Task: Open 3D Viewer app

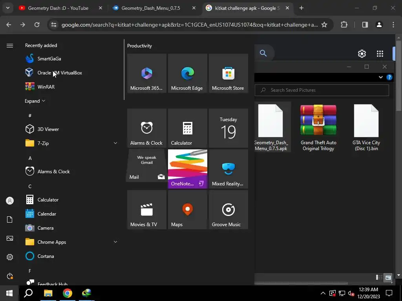Action: click(71, 129)
